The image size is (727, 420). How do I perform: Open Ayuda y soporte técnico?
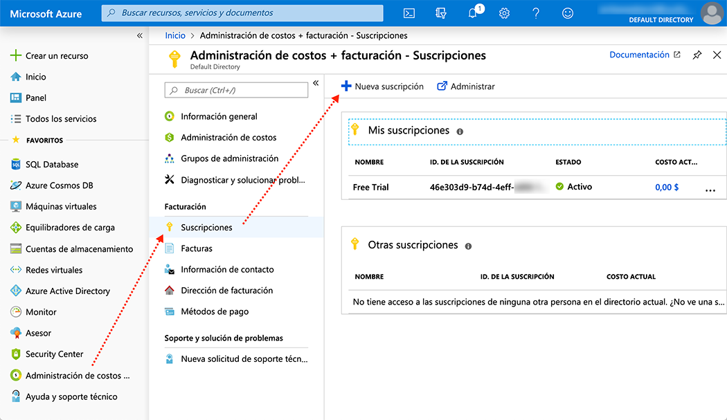pos(64,396)
